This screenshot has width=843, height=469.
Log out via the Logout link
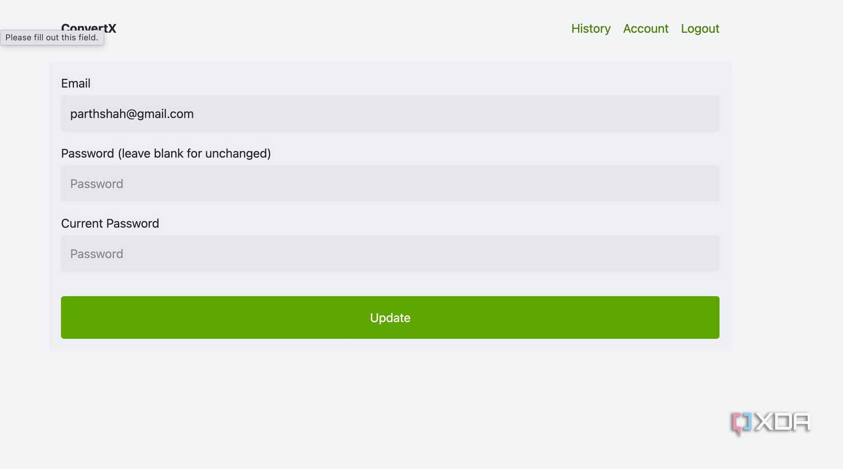[x=699, y=29]
